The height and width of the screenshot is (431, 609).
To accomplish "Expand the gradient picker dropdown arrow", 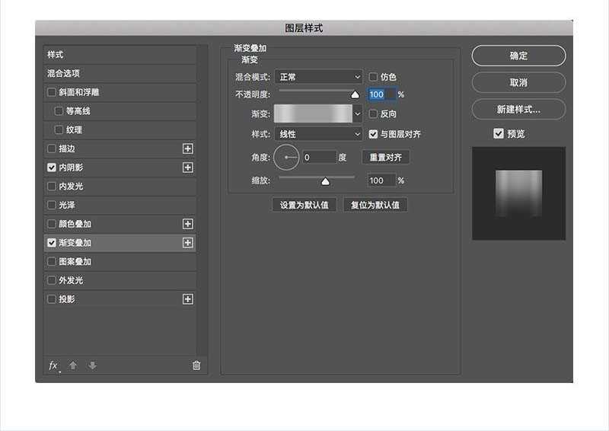I will click(x=358, y=113).
